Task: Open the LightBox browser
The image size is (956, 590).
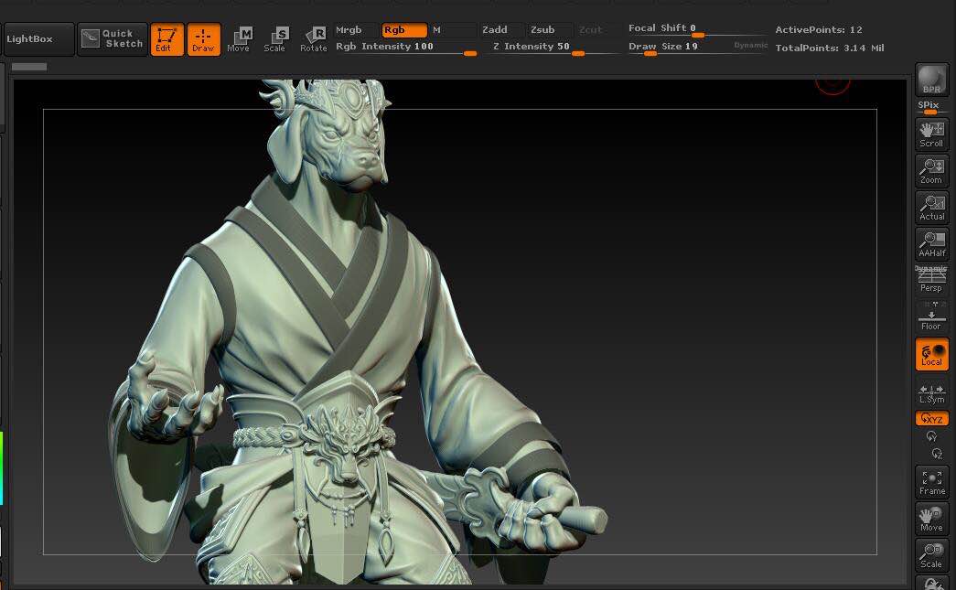Action: click(38, 39)
